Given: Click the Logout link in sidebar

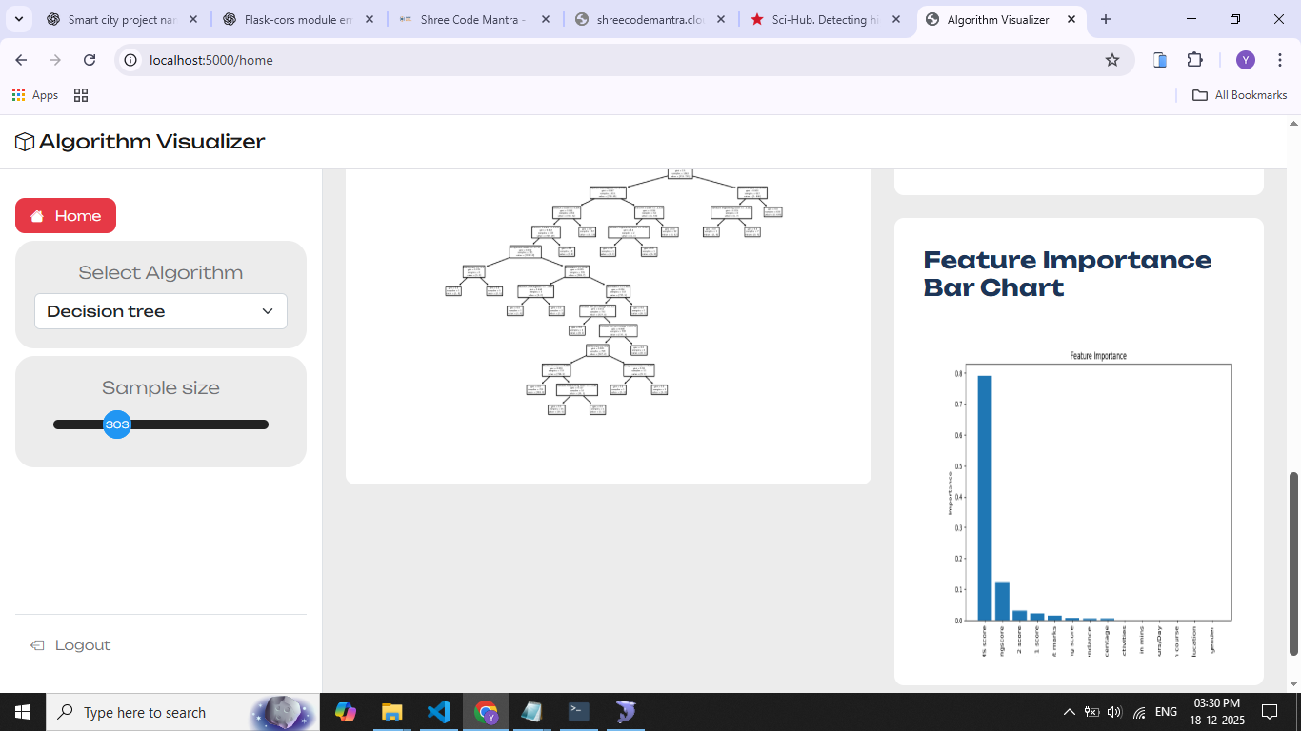Looking at the screenshot, I should point(82,645).
